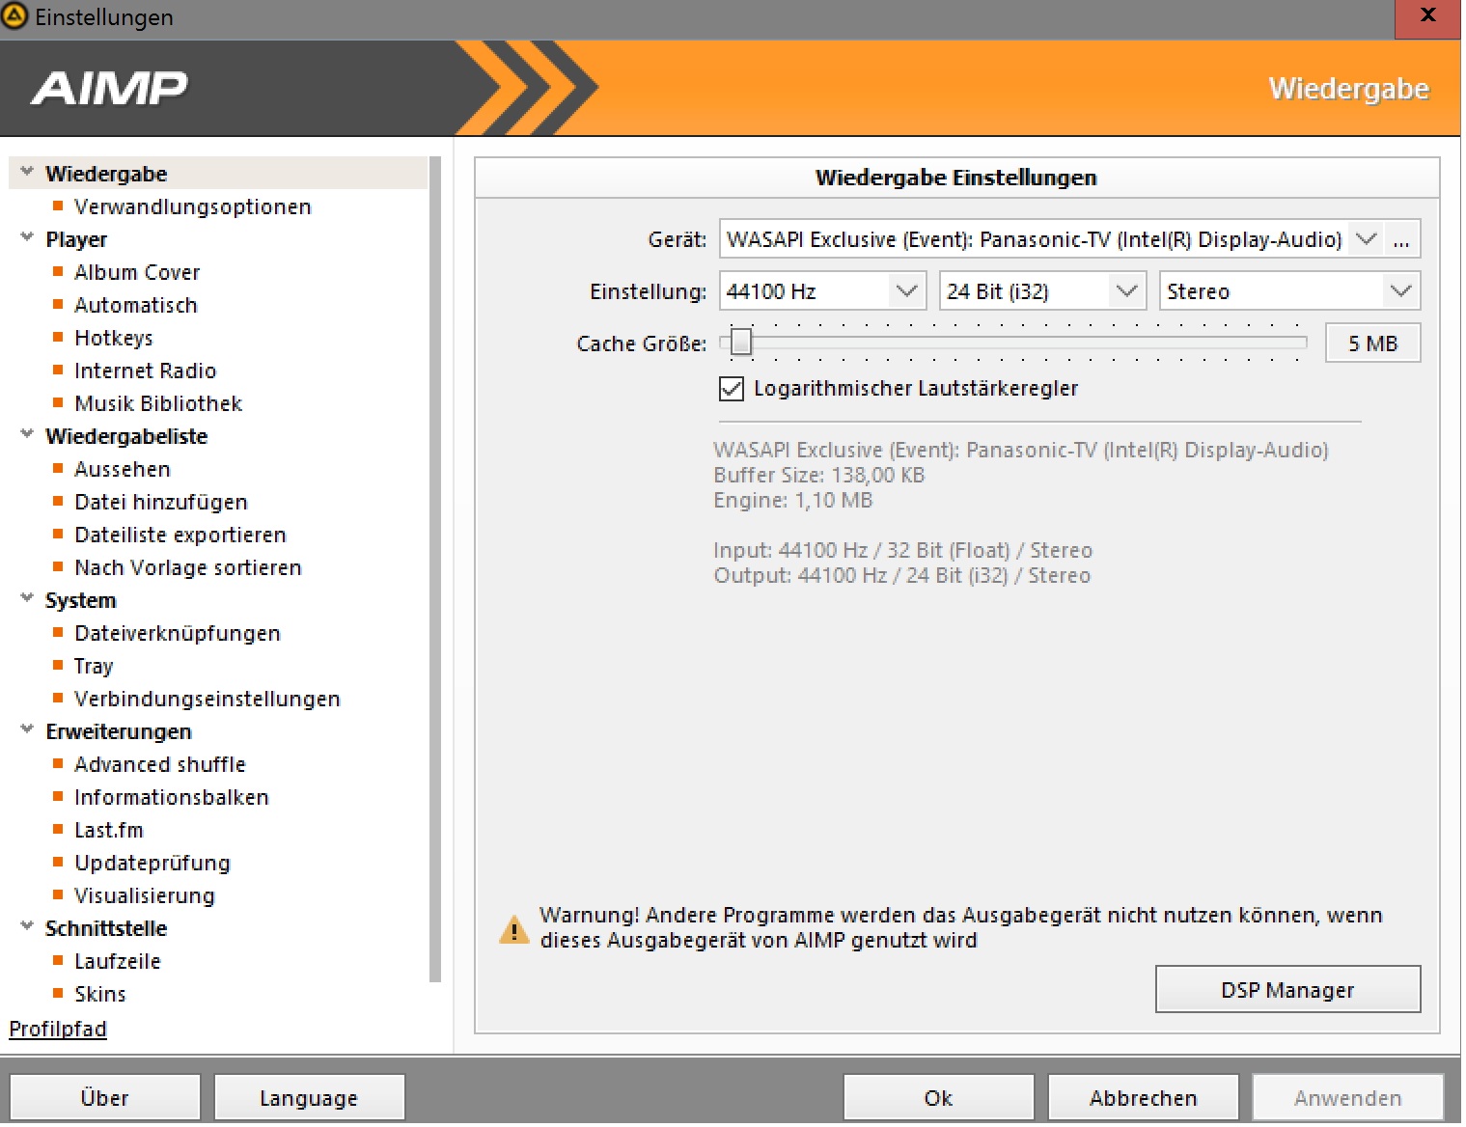Open Updateprüfung settings
The width and height of the screenshot is (1466, 1127).
152,864
